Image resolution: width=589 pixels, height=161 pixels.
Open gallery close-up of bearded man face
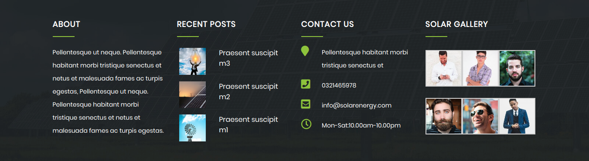[443, 116]
